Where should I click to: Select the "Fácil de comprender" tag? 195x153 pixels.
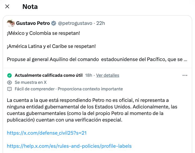point(34,89)
